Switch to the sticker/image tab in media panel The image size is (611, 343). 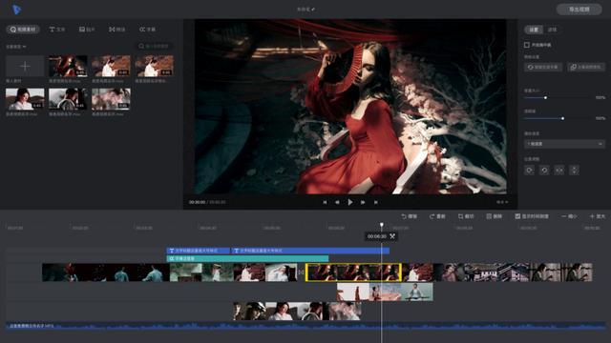tap(87, 30)
